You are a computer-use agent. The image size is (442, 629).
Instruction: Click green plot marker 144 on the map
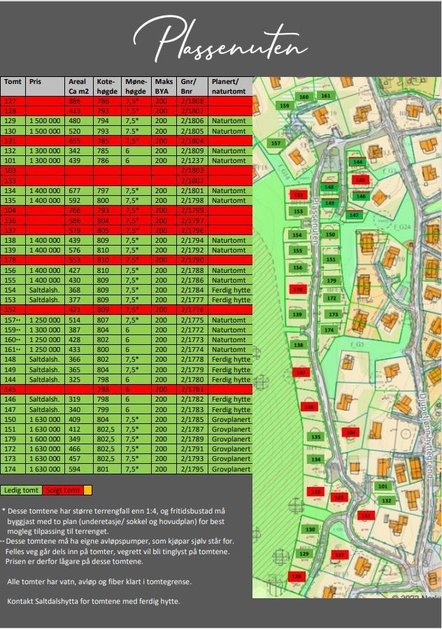358,162
